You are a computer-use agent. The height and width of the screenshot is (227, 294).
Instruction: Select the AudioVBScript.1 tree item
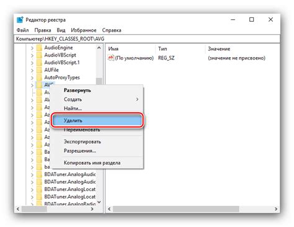(62, 63)
